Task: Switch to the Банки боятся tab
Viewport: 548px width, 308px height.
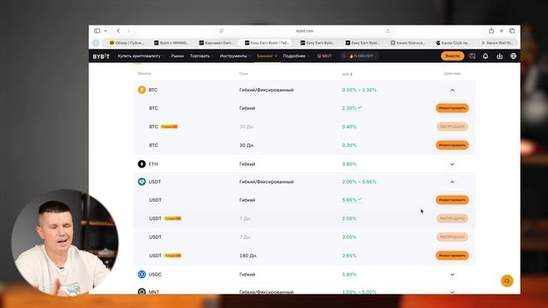Action: point(408,43)
